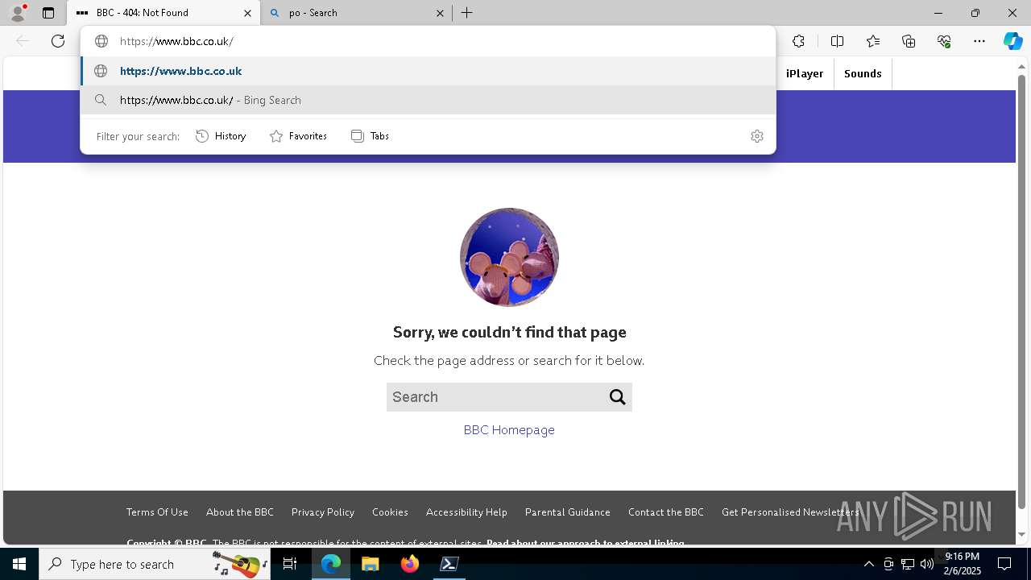
Task: Open Parental Guidance footer link
Action: (x=568, y=512)
